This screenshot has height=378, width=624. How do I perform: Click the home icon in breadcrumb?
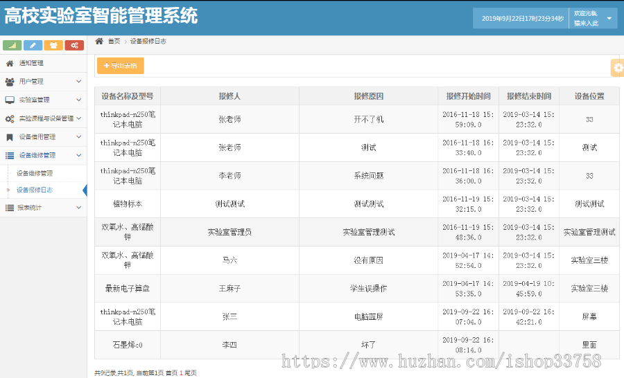[x=99, y=41]
